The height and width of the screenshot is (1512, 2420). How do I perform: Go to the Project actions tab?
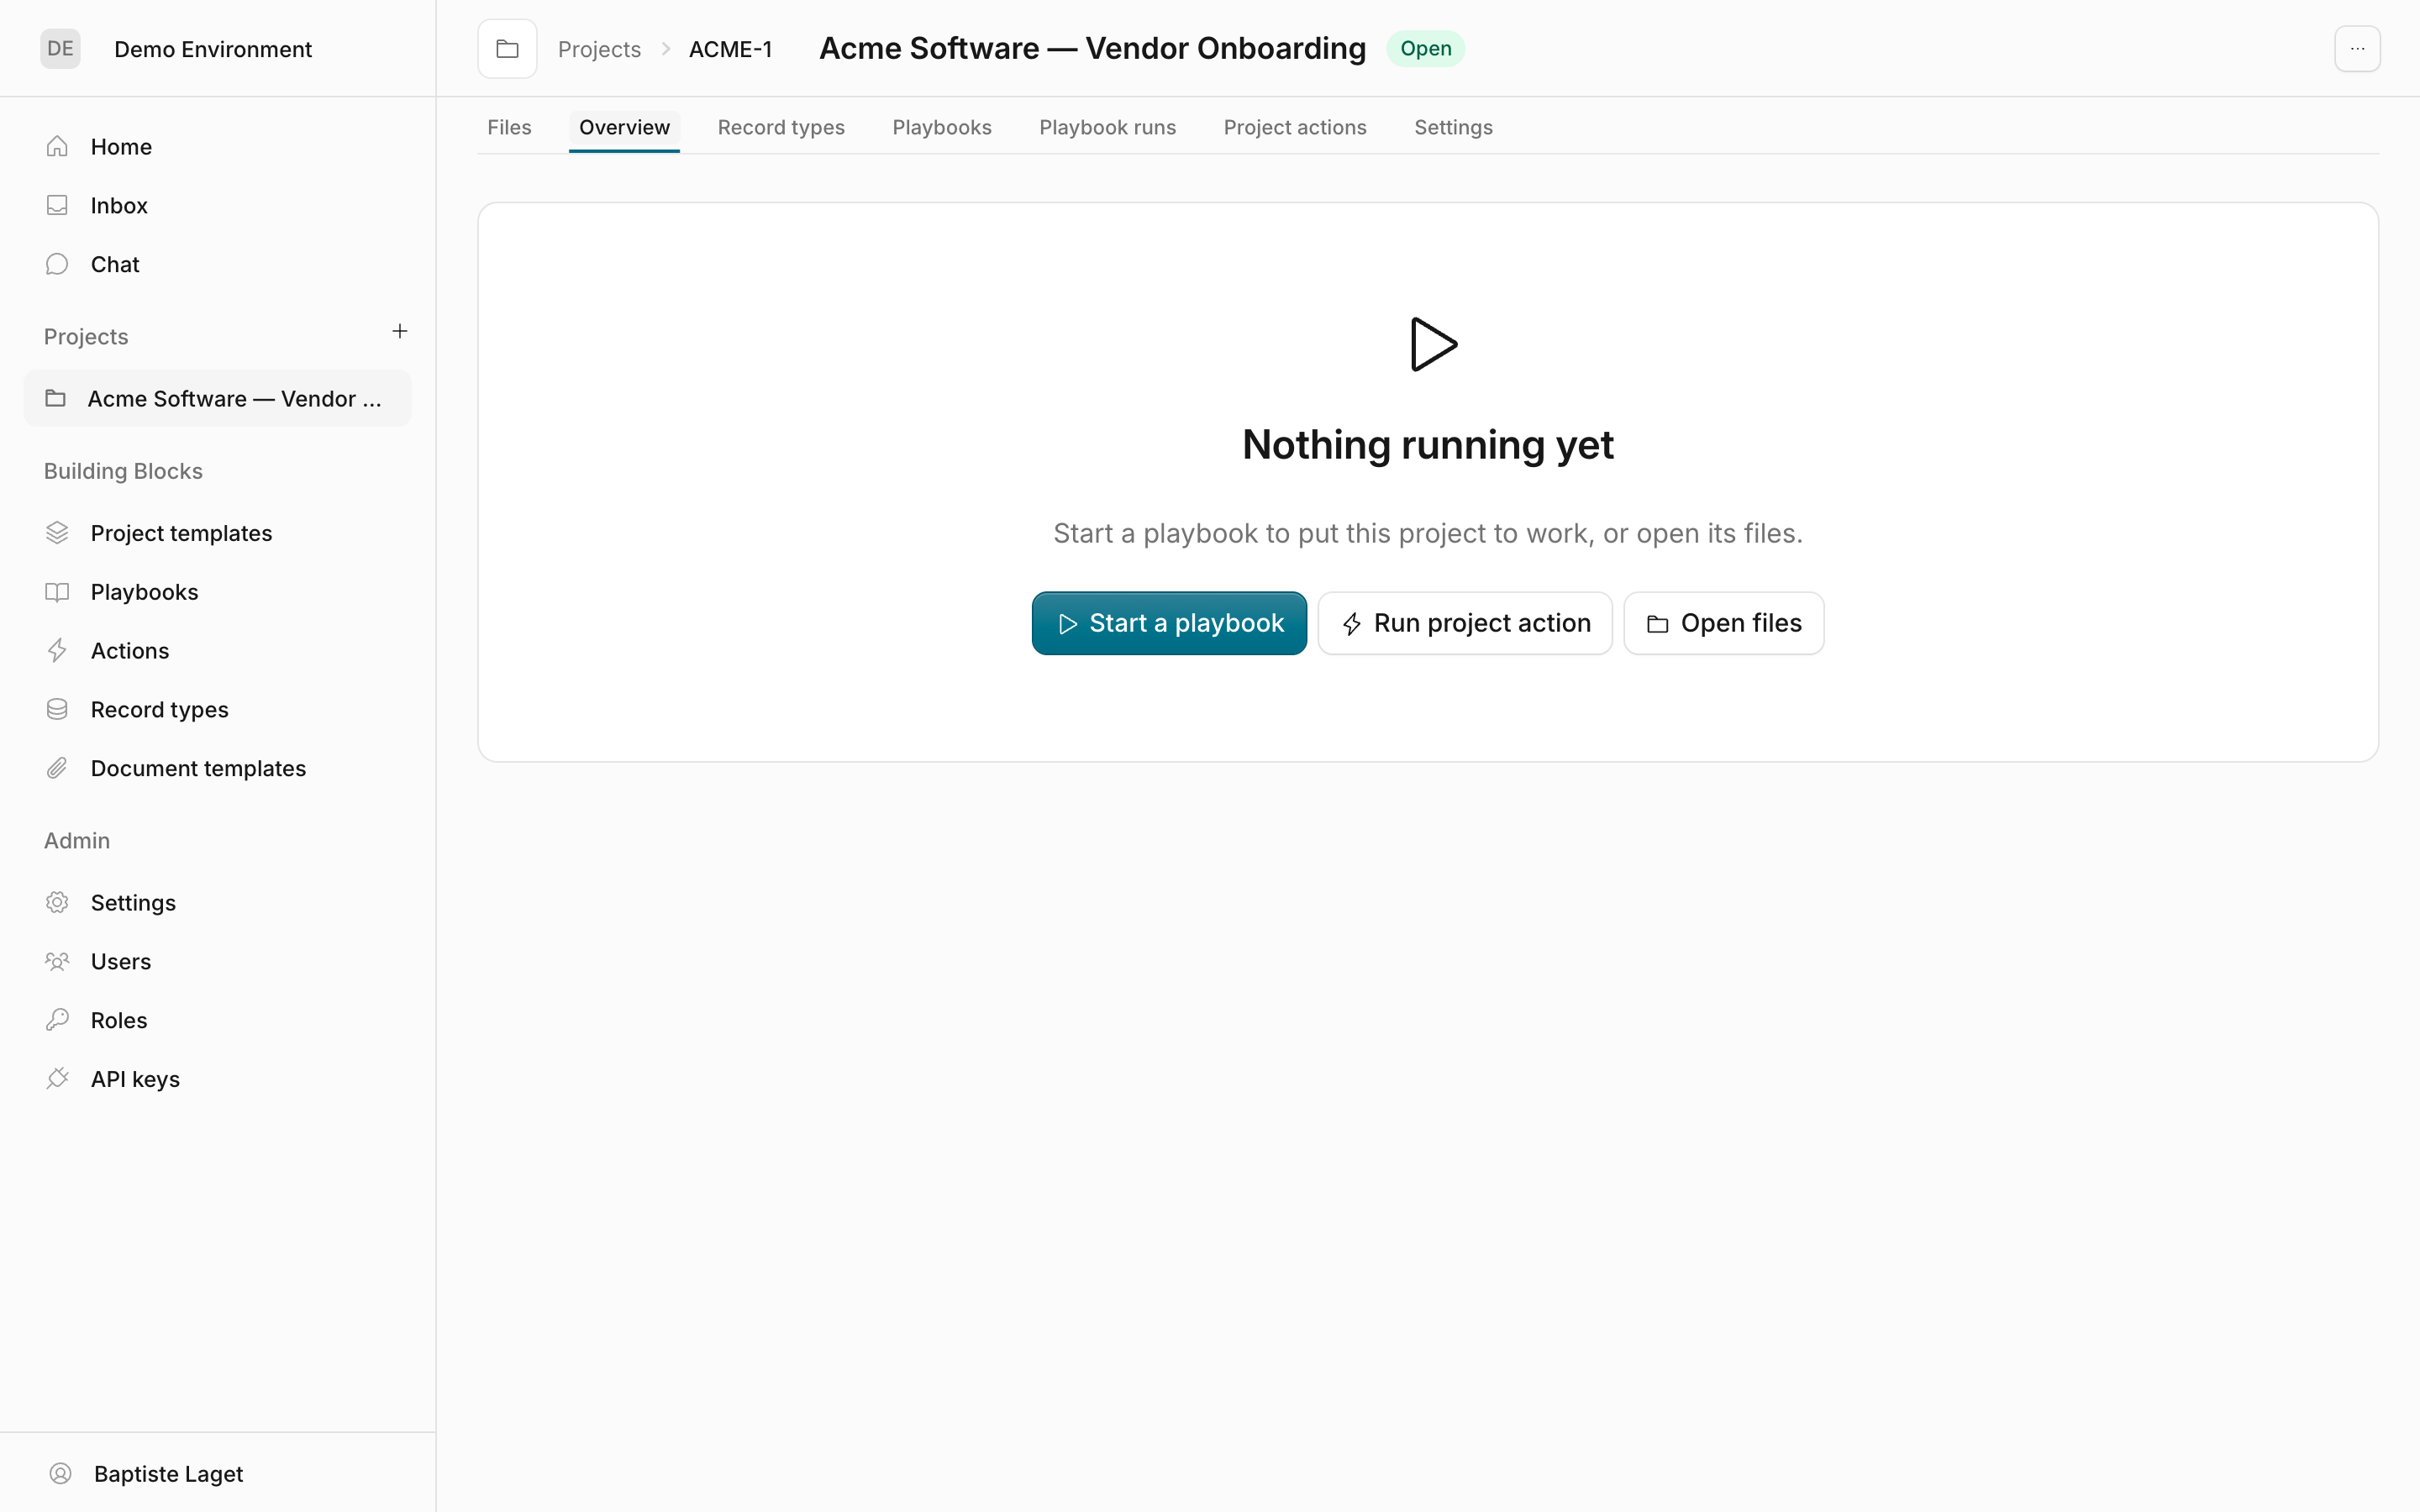pos(1295,127)
